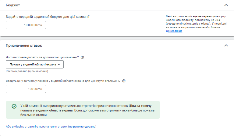Screen dimensions: 234x136
Task: Click the Призначення ставок section heading
Action: coord(24,45)
